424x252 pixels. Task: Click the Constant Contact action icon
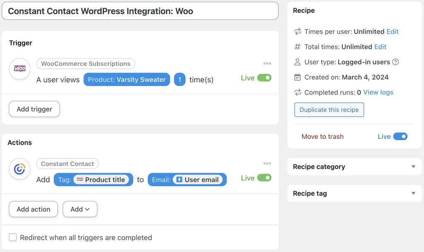click(19, 169)
